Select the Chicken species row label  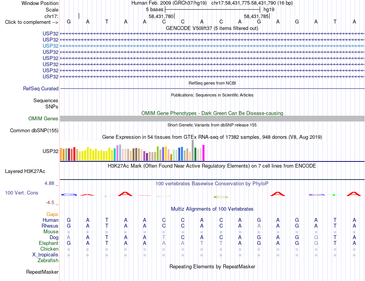49,249
